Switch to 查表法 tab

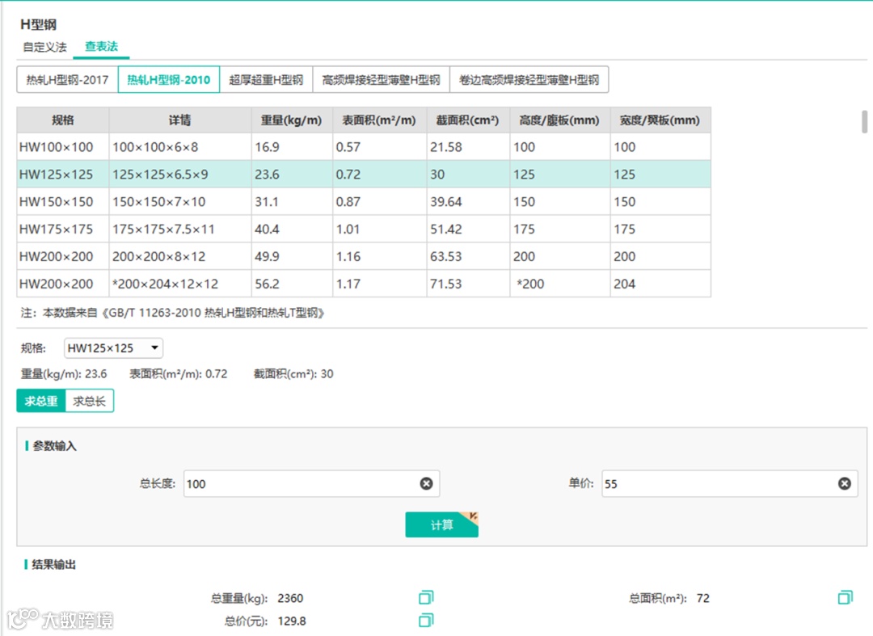101,47
